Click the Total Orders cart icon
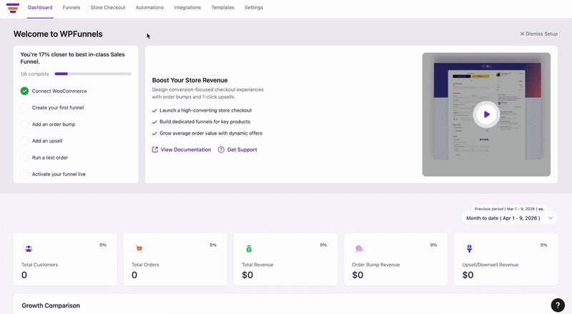This screenshot has width=572, height=314. pos(139,249)
